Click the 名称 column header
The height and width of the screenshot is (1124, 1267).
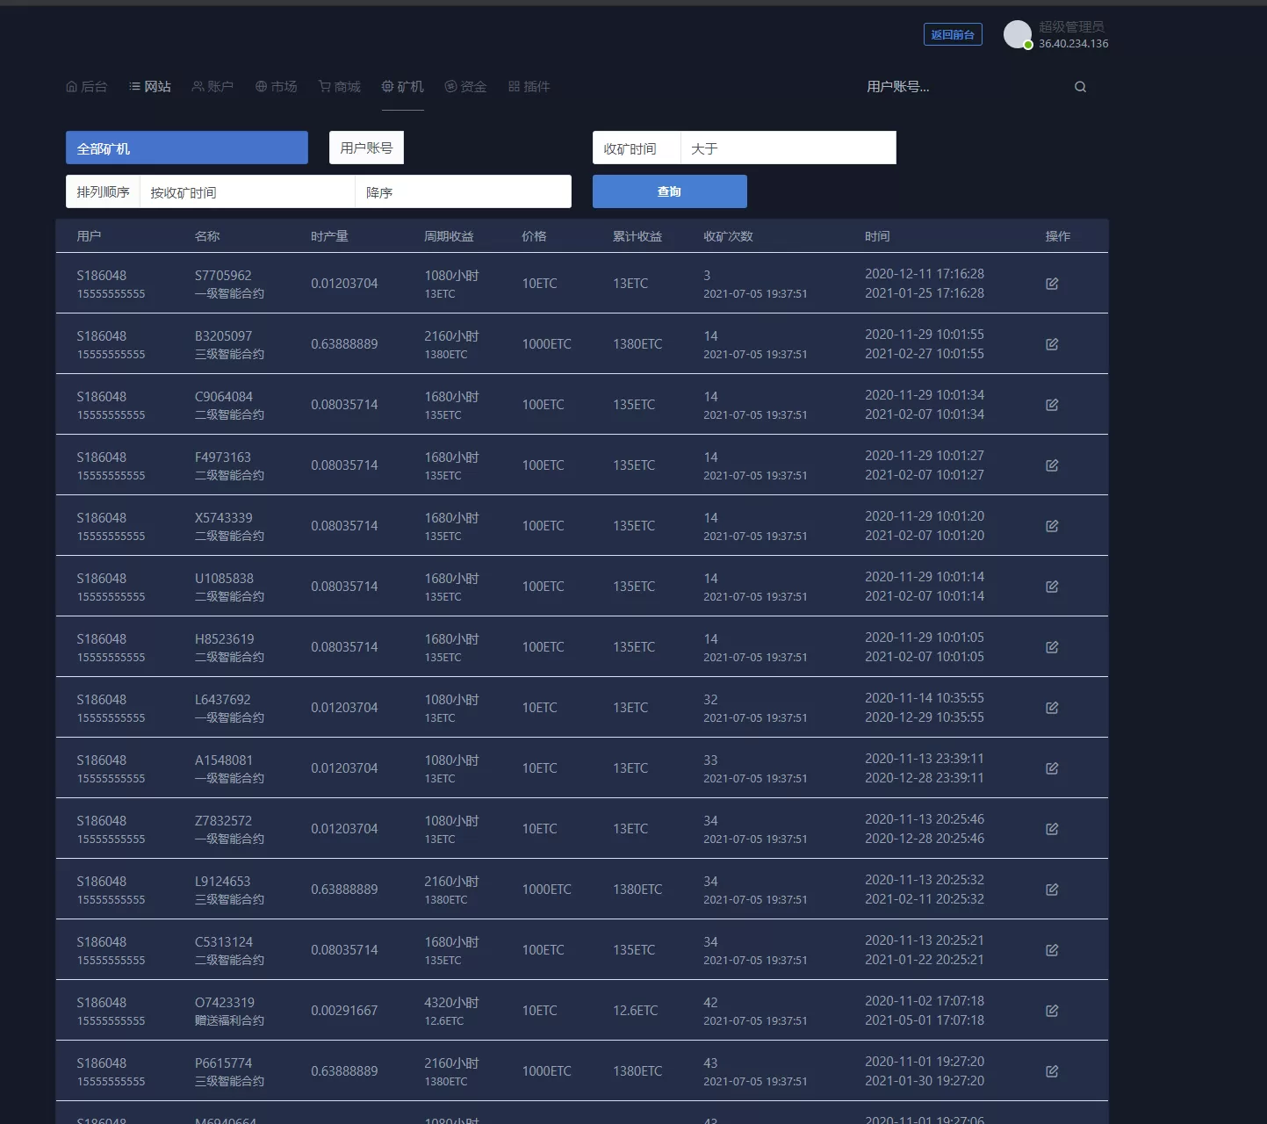click(207, 236)
